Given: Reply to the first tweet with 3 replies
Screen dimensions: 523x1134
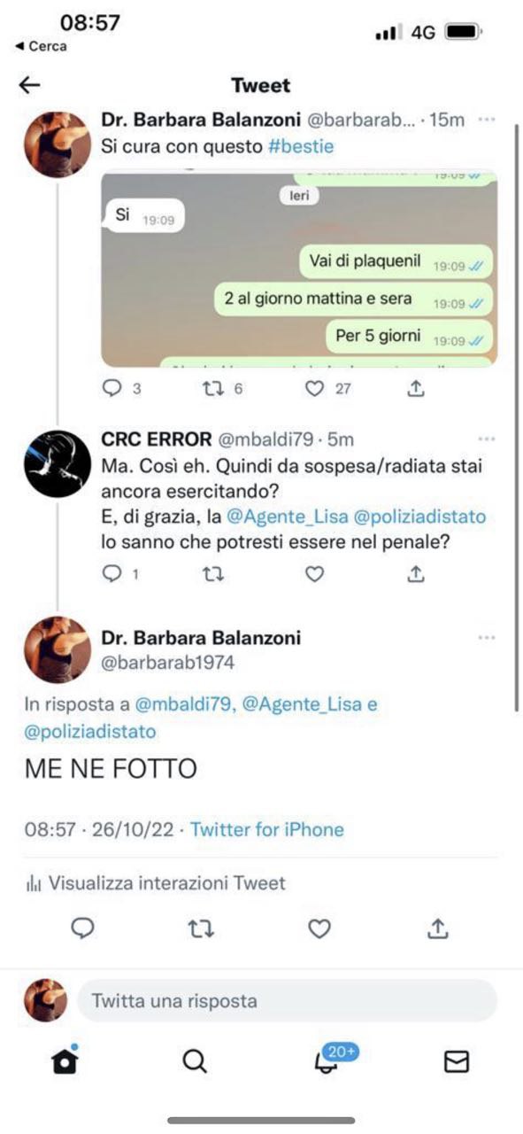Looking at the screenshot, I should 112,388.
